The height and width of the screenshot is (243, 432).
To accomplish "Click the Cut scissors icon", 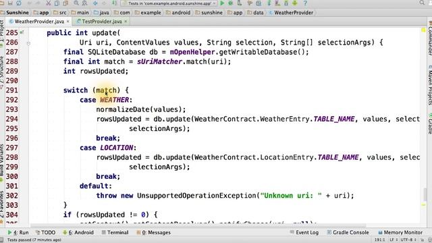I will pos(49,3).
